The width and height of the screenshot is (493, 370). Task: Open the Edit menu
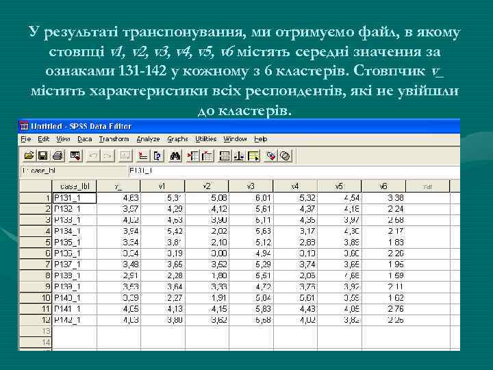click(x=43, y=138)
